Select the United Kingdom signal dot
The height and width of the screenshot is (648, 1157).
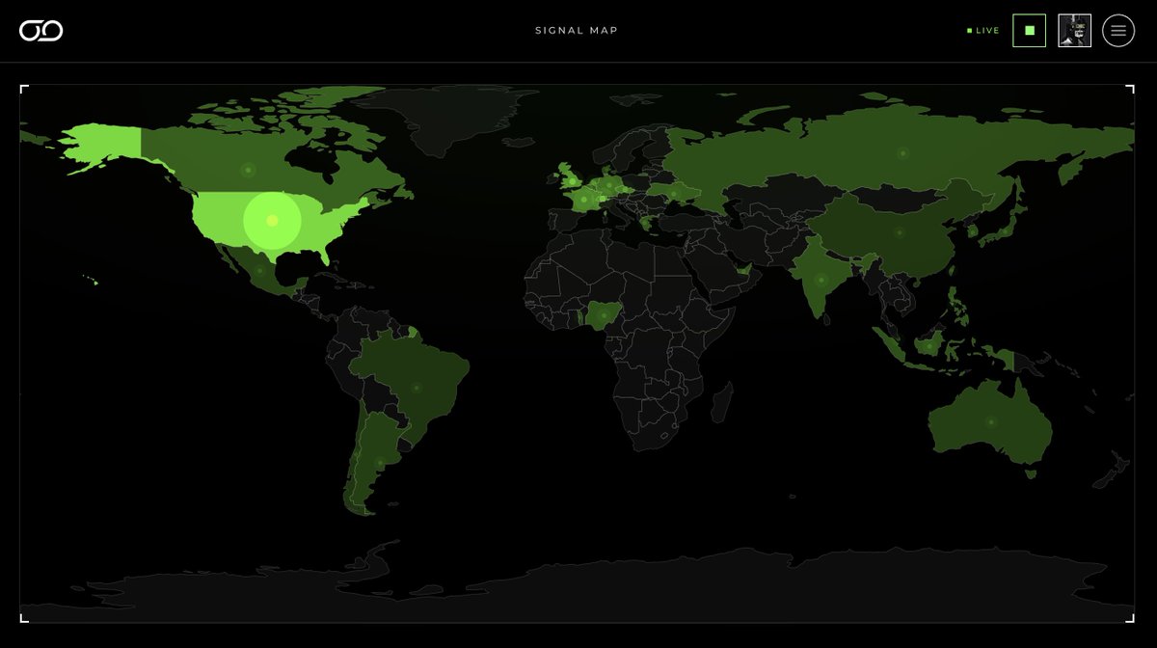click(572, 181)
